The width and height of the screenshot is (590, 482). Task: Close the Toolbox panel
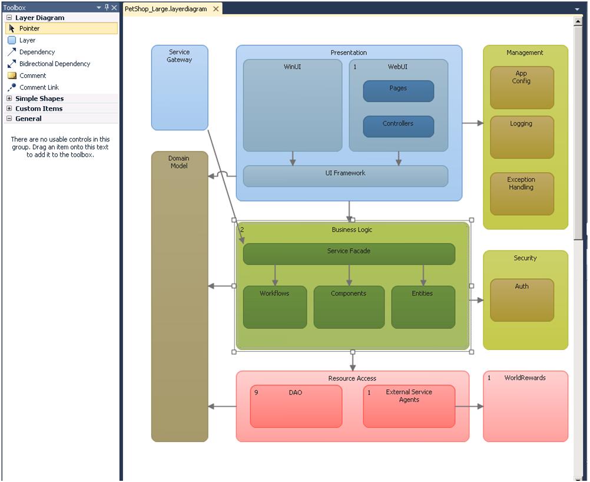[x=114, y=8]
